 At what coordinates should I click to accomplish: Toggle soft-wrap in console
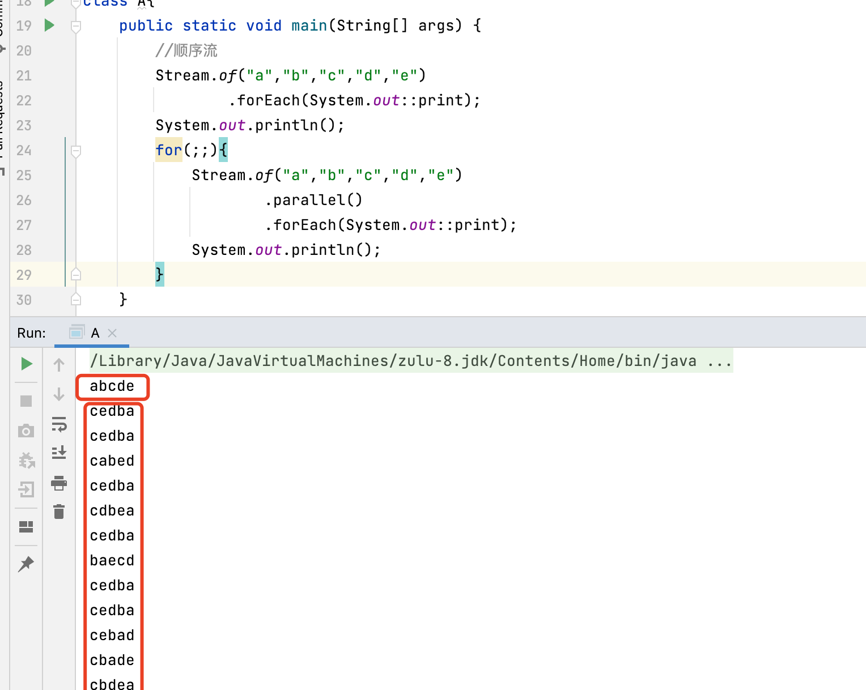coord(59,424)
